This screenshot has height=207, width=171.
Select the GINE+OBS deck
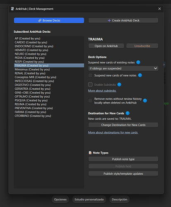tap(49, 93)
